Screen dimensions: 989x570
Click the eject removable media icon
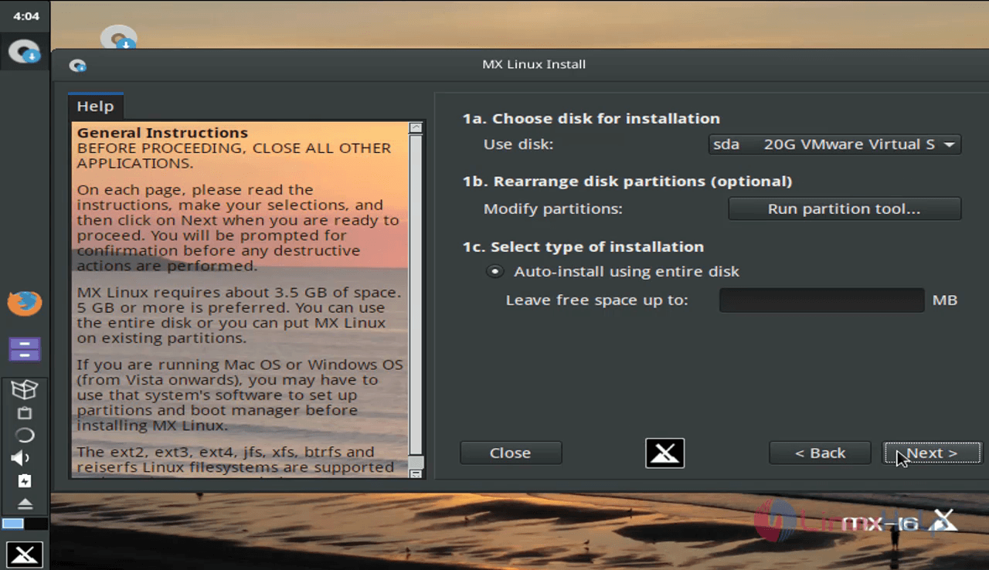point(25,504)
